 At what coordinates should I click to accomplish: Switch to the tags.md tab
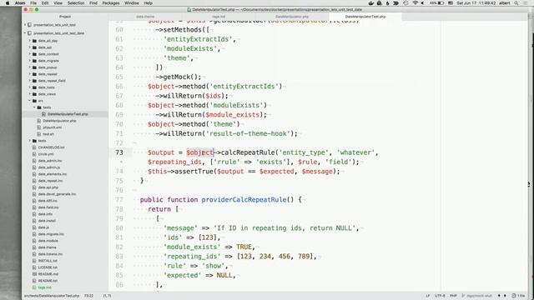pyautogui.click(x=219, y=17)
